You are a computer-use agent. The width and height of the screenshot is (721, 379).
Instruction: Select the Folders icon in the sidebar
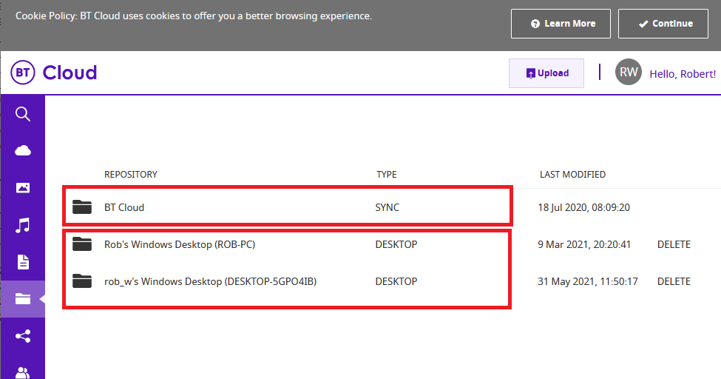pyautogui.click(x=23, y=299)
